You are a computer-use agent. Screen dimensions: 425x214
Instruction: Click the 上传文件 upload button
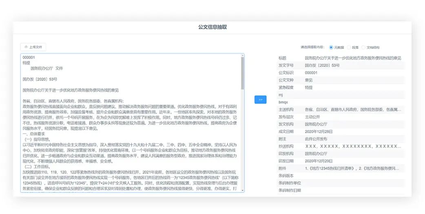click(33, 47)
